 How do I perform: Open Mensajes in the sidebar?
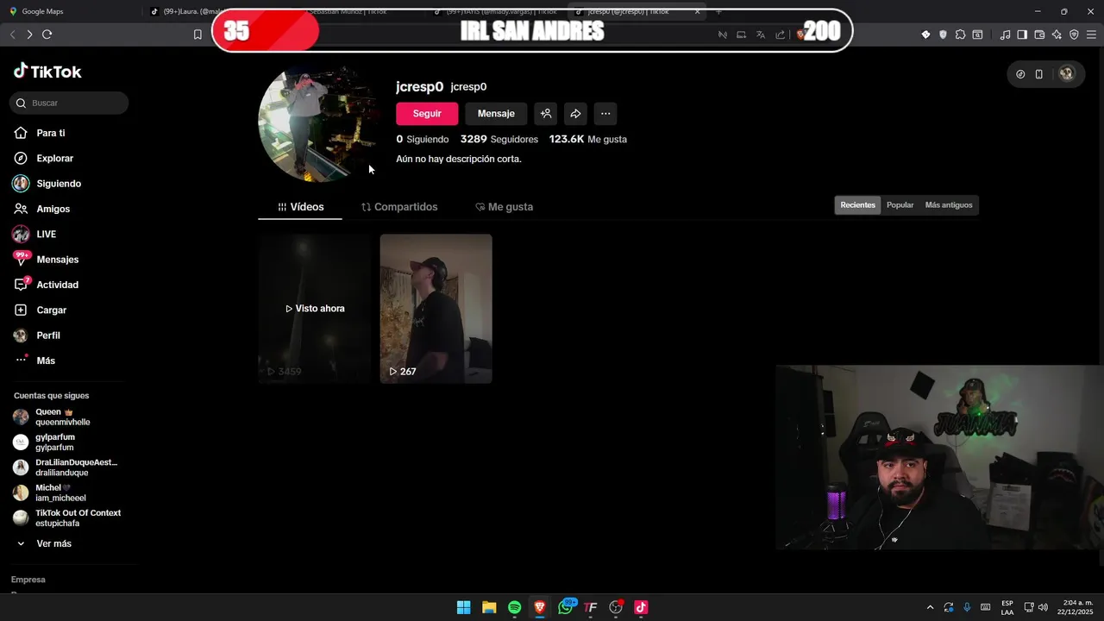(x=46, y=260)
